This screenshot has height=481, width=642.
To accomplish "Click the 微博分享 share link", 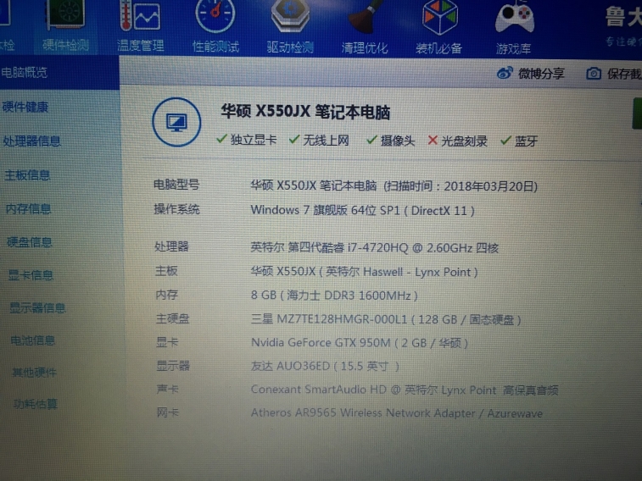I will [x=541, y=74].
